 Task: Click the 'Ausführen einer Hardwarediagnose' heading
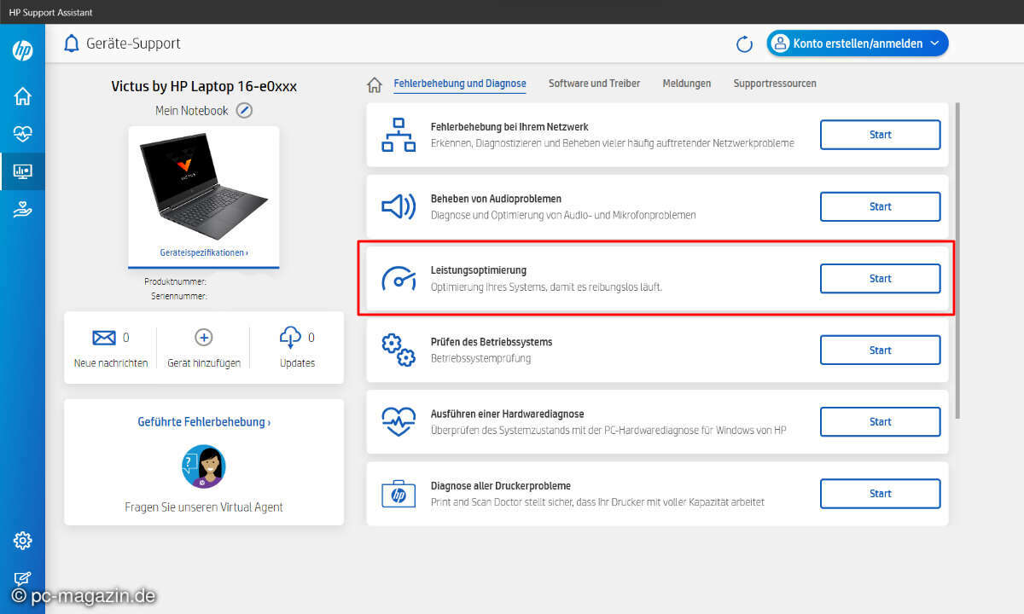point(507,414)
